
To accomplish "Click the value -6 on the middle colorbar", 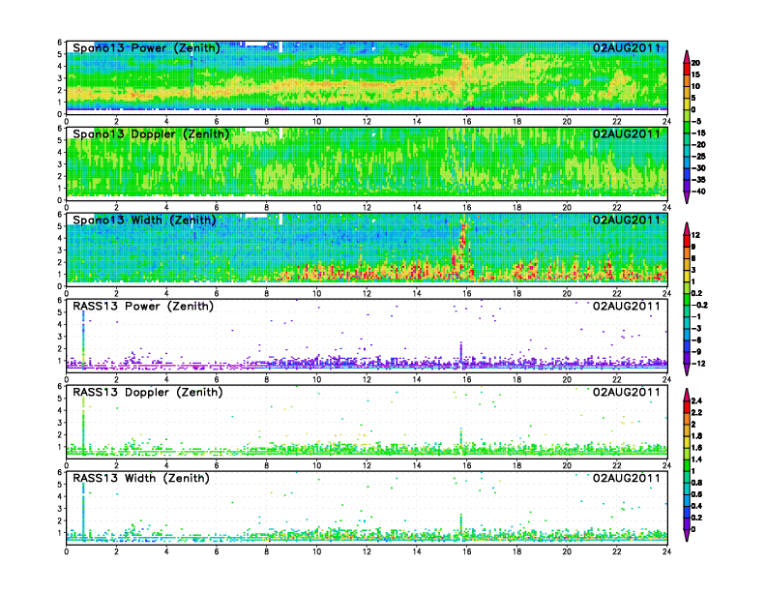I will 696,340.
